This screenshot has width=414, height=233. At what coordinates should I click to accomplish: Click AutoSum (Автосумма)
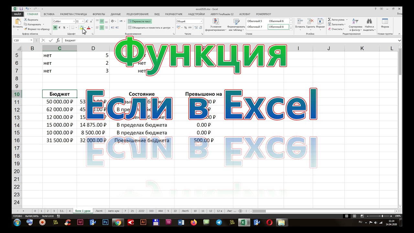pyautogui.click(x=336, y=20)
